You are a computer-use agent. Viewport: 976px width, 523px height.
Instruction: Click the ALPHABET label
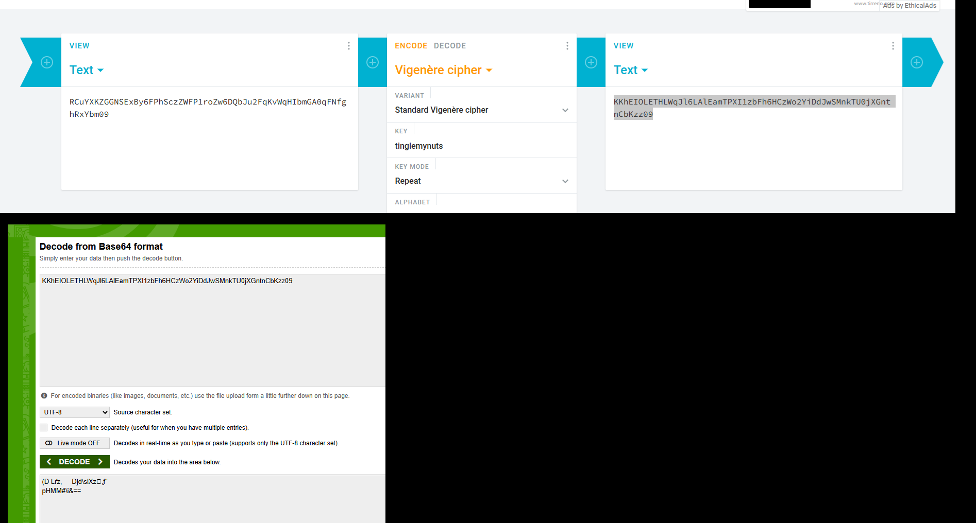point(412,202)
